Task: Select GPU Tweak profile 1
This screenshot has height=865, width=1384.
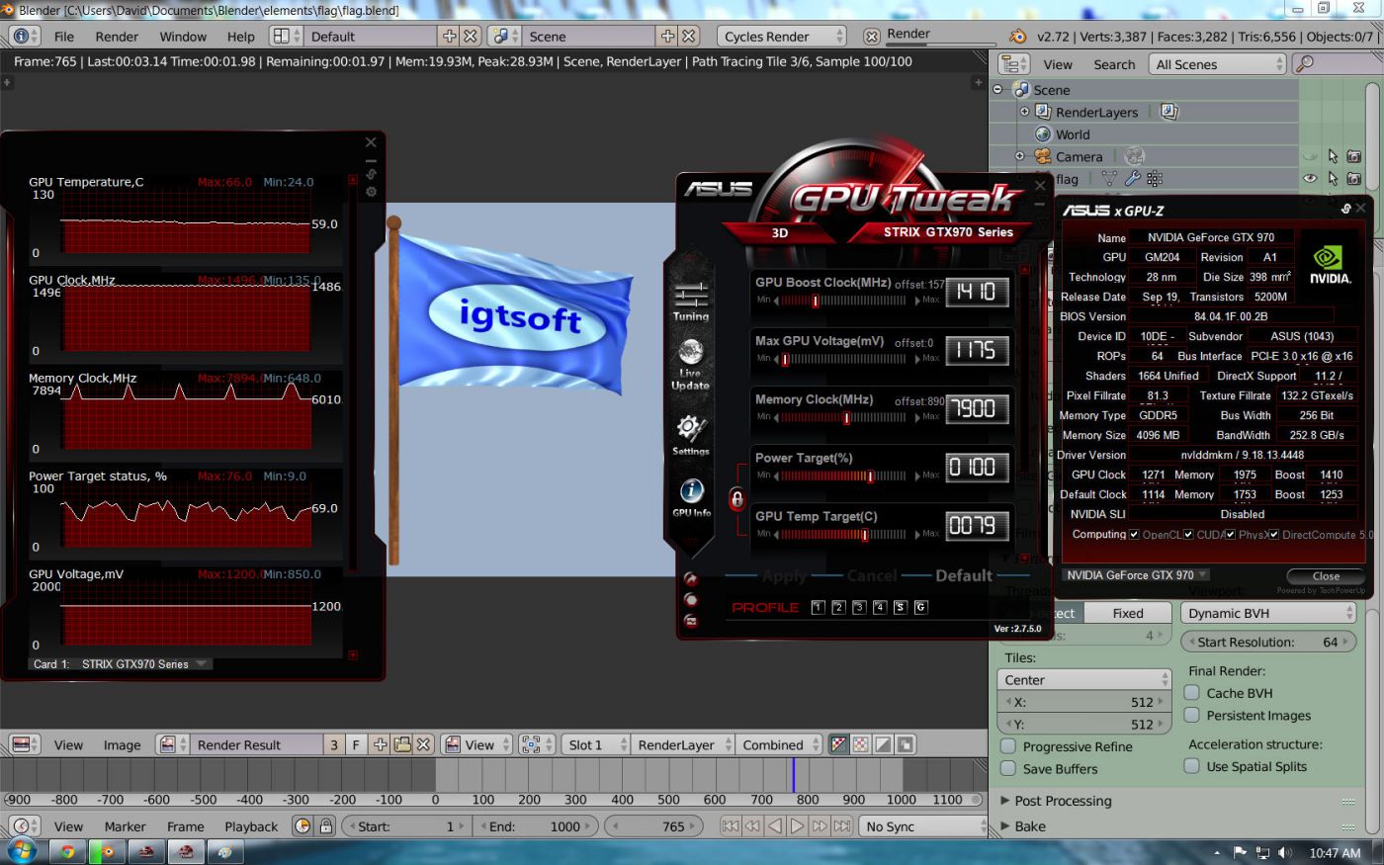Action: (818, 607)
